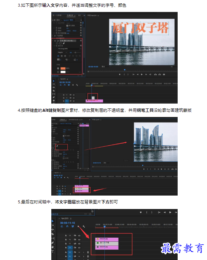Image resolution: width=207 pixels, height=260 pixels.
Task: Toggle the Snap magnet in step 5 timeline
Action: (67, 226)
